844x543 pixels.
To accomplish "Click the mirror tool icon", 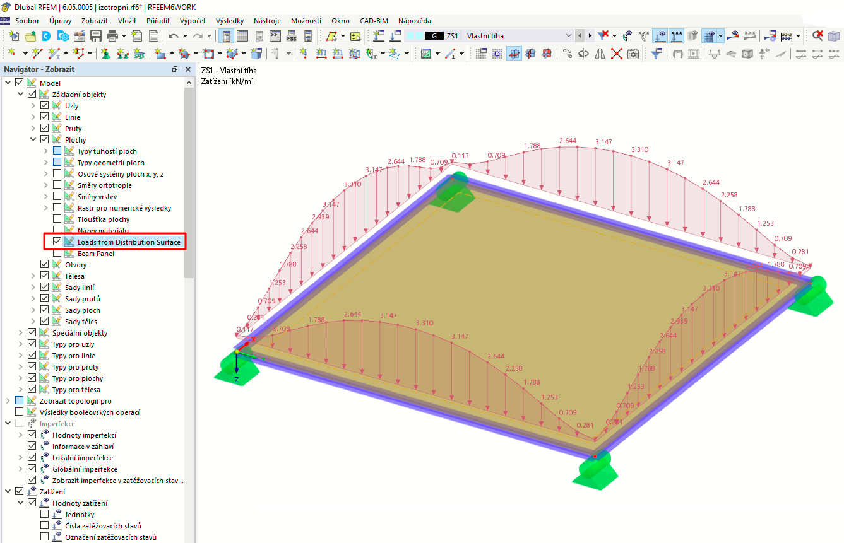I will pos(600,54).
